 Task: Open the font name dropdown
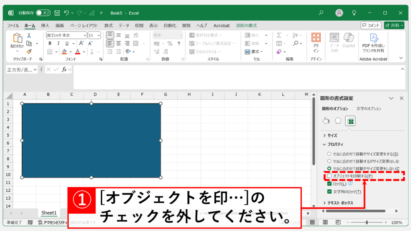(84, 35)
